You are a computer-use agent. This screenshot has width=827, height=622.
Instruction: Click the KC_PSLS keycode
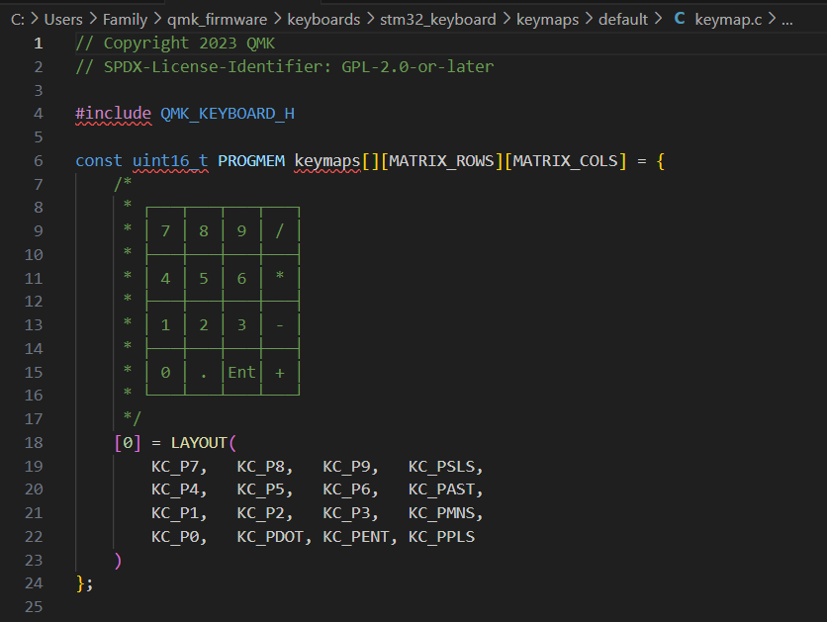pyautogui.click(x=442, y=466)
